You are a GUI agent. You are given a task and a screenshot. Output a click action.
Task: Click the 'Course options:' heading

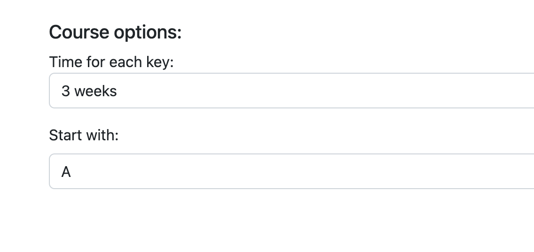pyautogui.click(x=115, y=32)
